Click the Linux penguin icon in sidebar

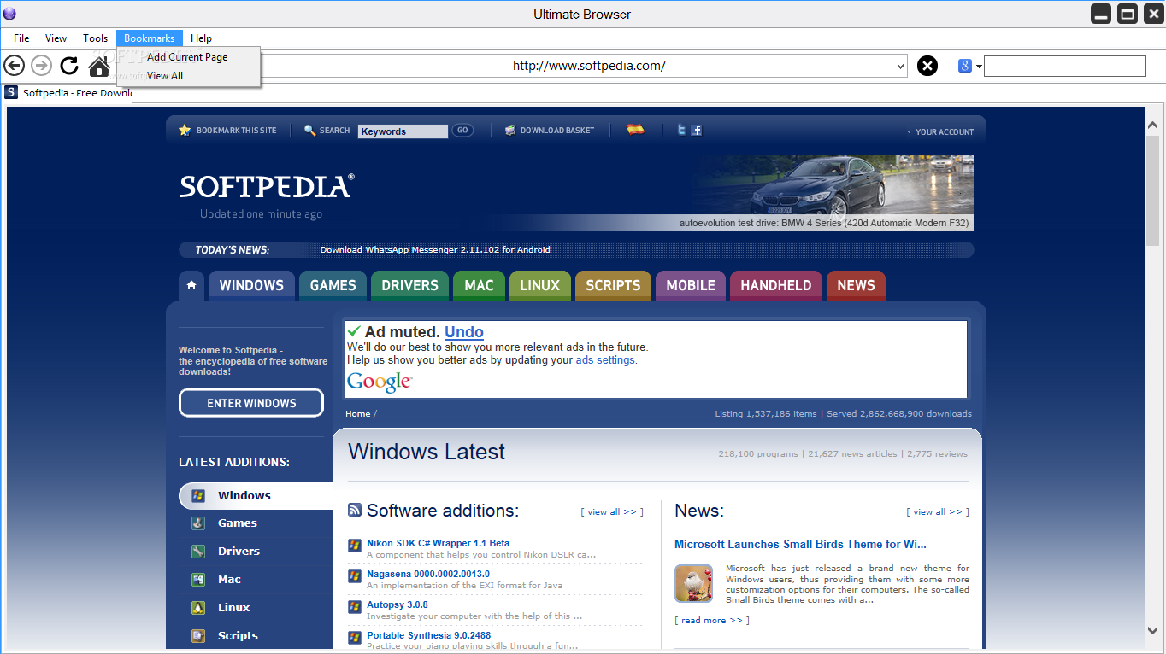198,608
